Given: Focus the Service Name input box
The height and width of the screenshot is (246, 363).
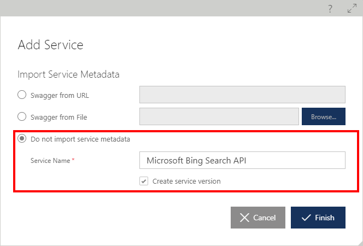Looking at the screenshot, I should (242, 160).
